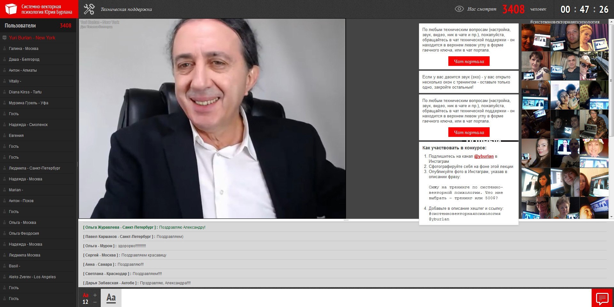
Task: Click the user icon beside Антон - Алматы
Action: tap(4, 70)
